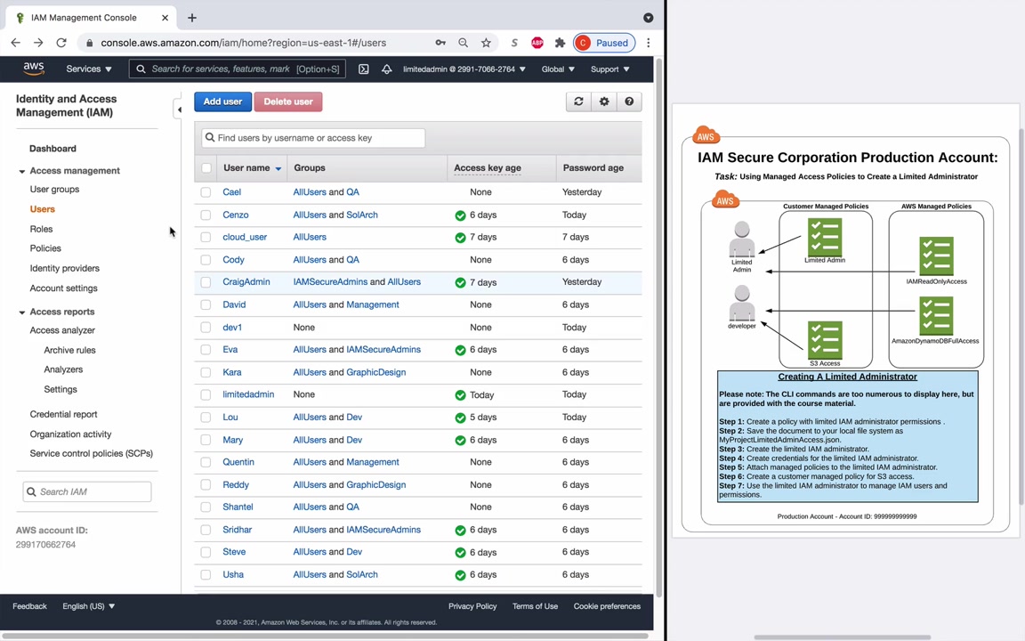Viewport: 1025px width, 641px height.
Task: Go forward in the browser
Action: (38, 43)
